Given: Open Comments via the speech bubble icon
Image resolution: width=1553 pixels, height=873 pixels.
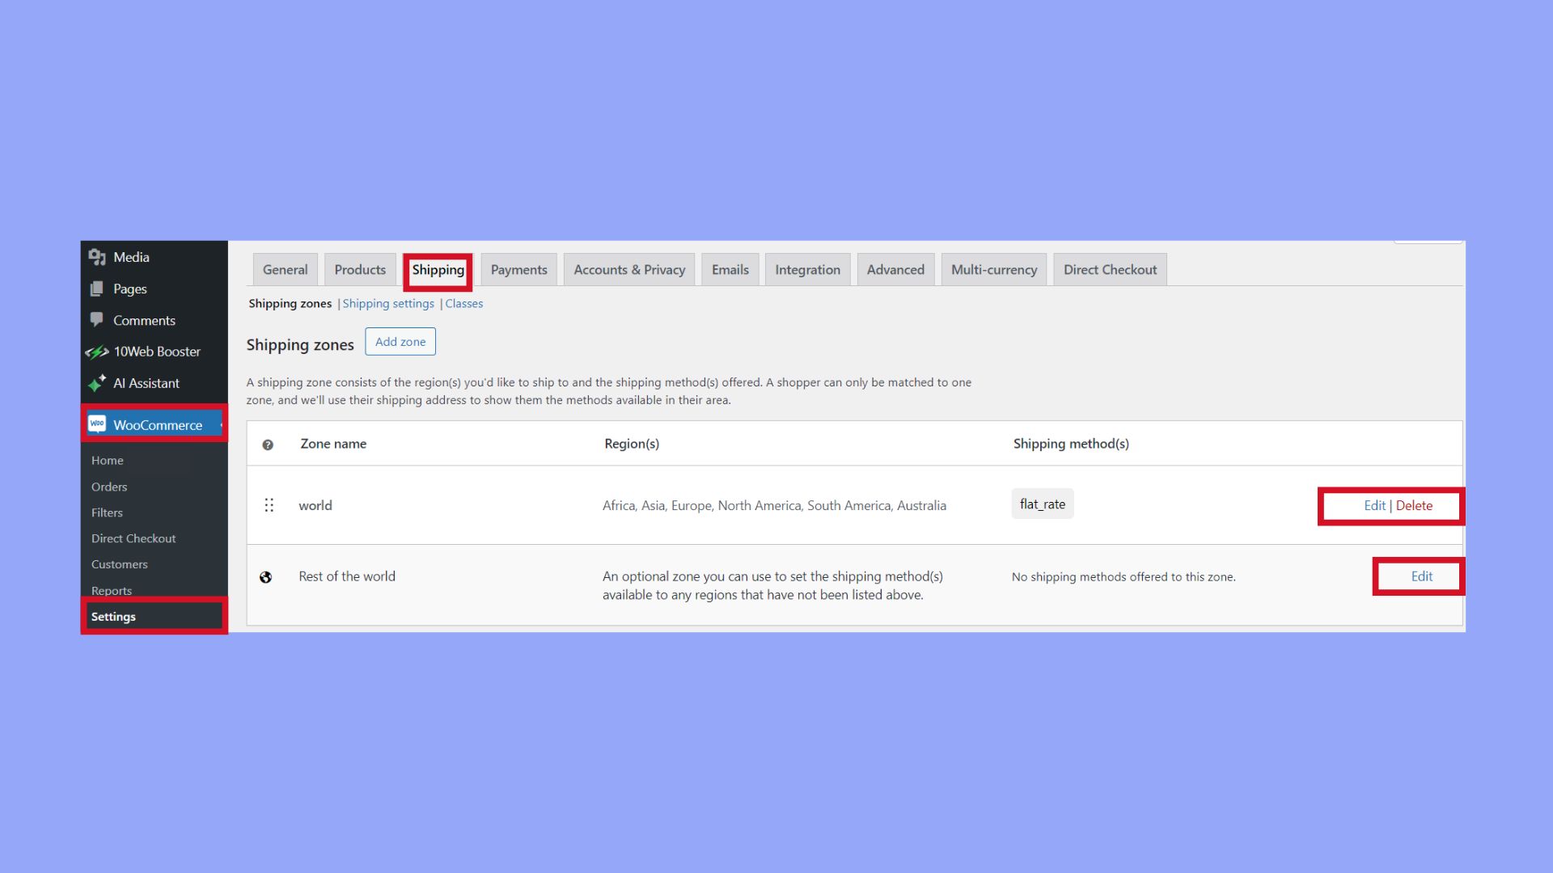Looking at the screenshot, I should (97, 320).
